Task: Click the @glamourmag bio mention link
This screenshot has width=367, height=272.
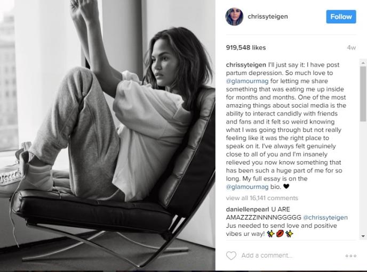Action: point(247,187)
